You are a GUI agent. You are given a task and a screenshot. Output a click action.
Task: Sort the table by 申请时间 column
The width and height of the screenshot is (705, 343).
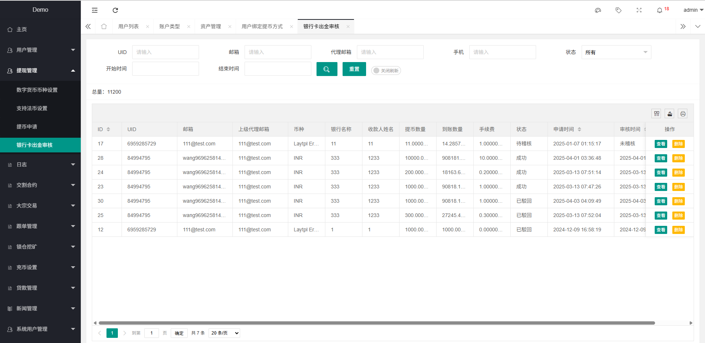(x=579, y=129)
